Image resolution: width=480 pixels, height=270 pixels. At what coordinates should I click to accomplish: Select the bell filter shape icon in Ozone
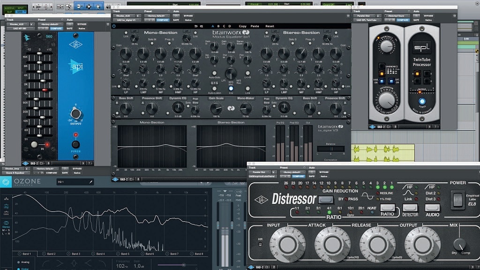(74, 263)
